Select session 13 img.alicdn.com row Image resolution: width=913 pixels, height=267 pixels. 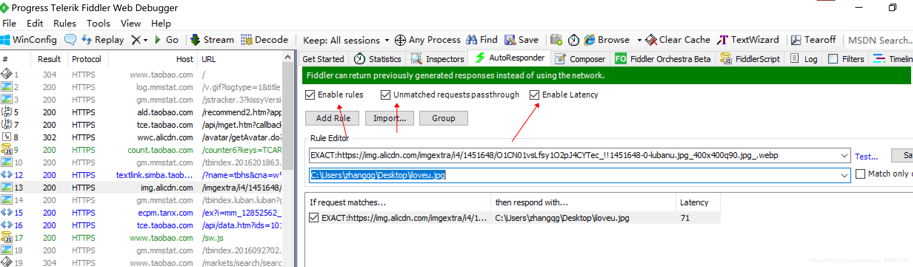tap(141, 188)
